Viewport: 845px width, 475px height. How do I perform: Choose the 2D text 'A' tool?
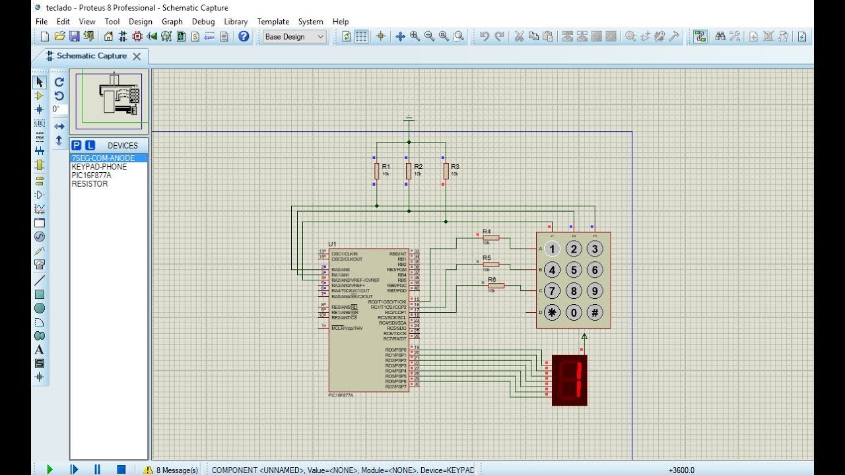[39, 350]
